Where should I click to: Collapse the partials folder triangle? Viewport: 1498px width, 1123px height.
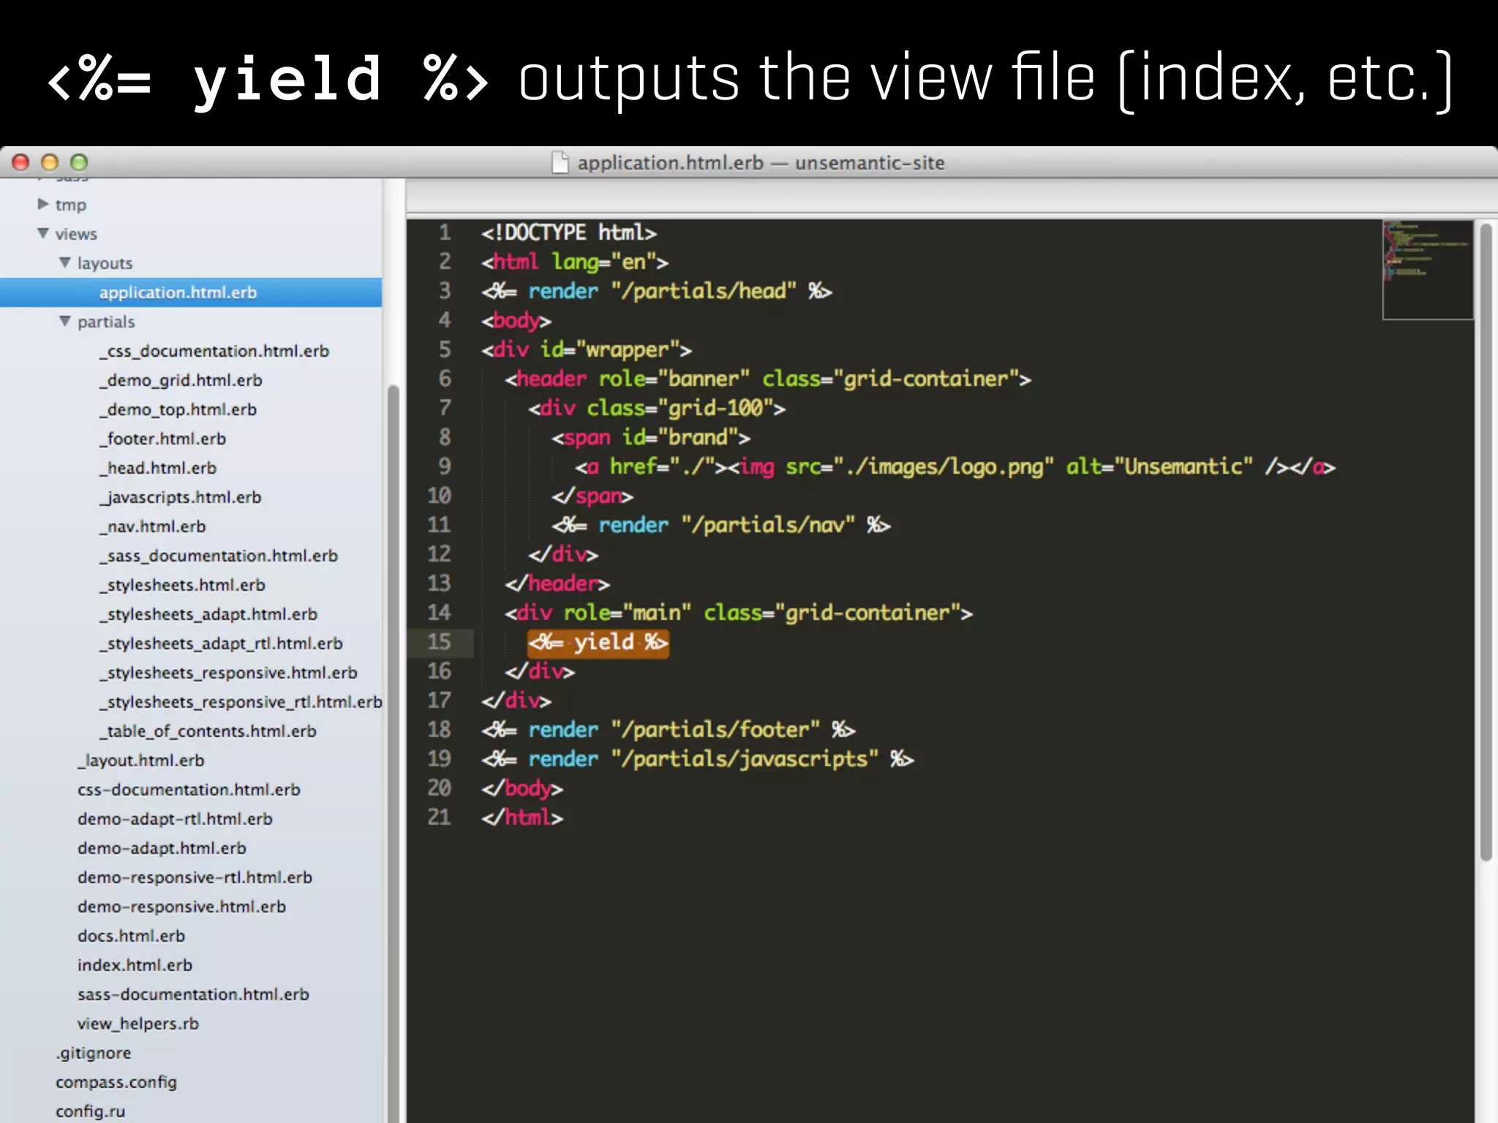(65, 321)
